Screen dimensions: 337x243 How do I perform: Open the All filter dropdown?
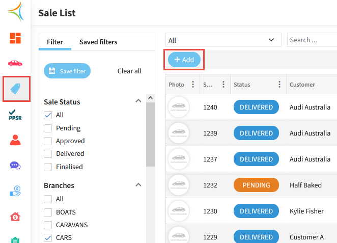(x=223, y=40)
